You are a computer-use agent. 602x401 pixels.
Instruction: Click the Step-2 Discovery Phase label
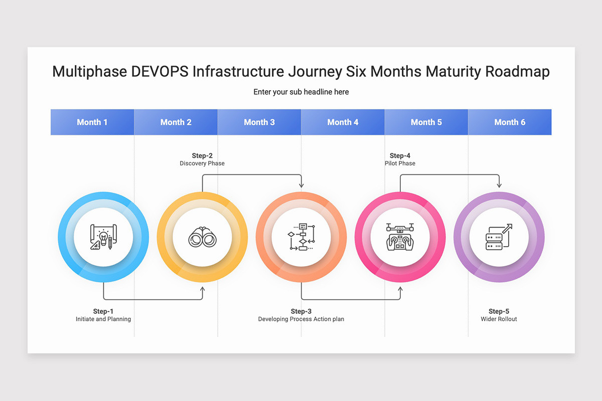(x=202, y=159)
